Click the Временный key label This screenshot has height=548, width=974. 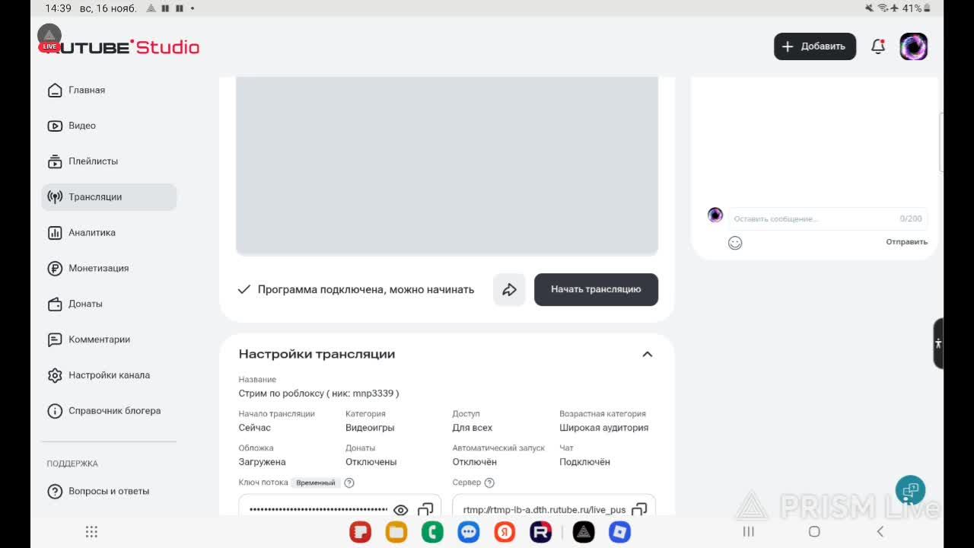click(315, 483)
